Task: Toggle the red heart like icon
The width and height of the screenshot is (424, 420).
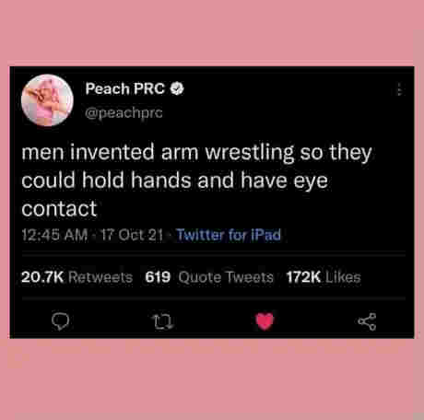Action: tap(265, 321)
